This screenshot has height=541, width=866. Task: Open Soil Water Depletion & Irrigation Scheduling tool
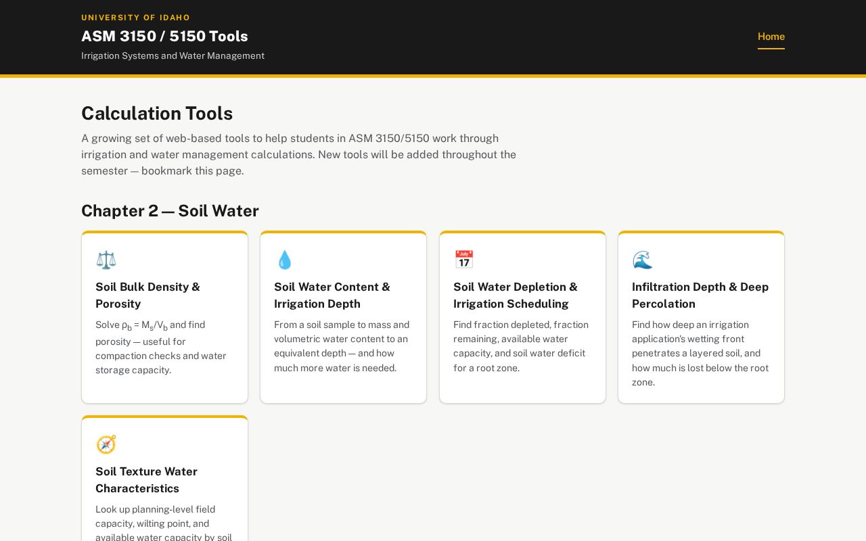[522, 317]
